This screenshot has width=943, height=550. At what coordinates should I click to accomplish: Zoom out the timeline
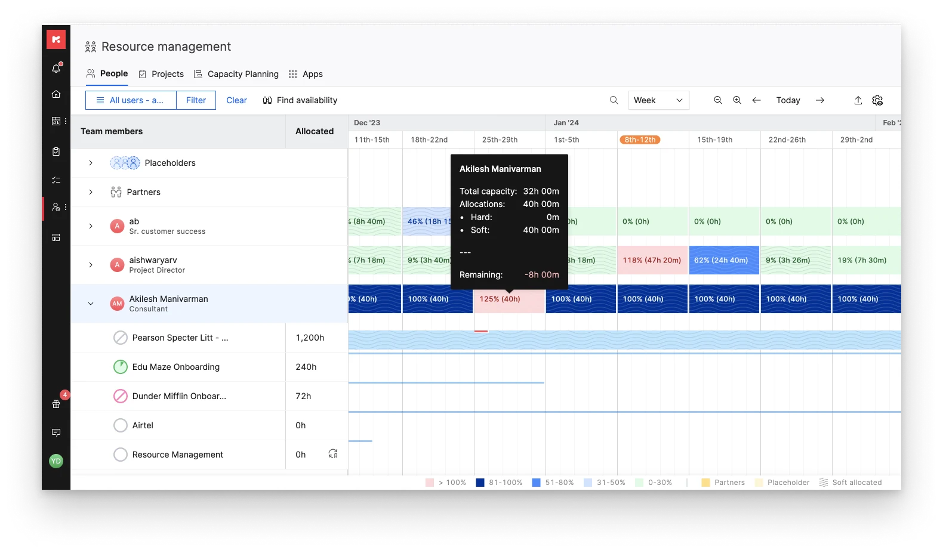point(718,100)
